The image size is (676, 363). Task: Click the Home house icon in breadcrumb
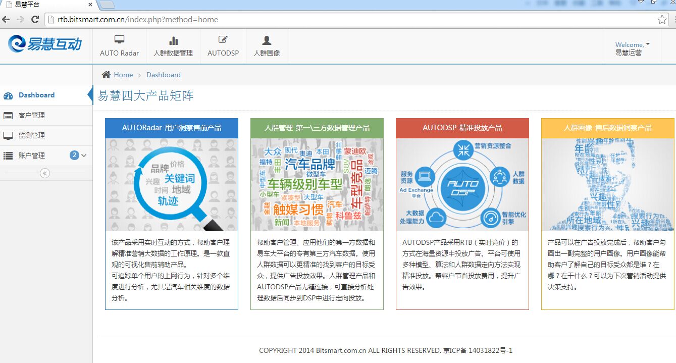pos(106,75)
